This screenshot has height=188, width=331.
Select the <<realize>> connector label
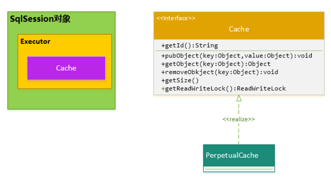[x=238, y=119]
